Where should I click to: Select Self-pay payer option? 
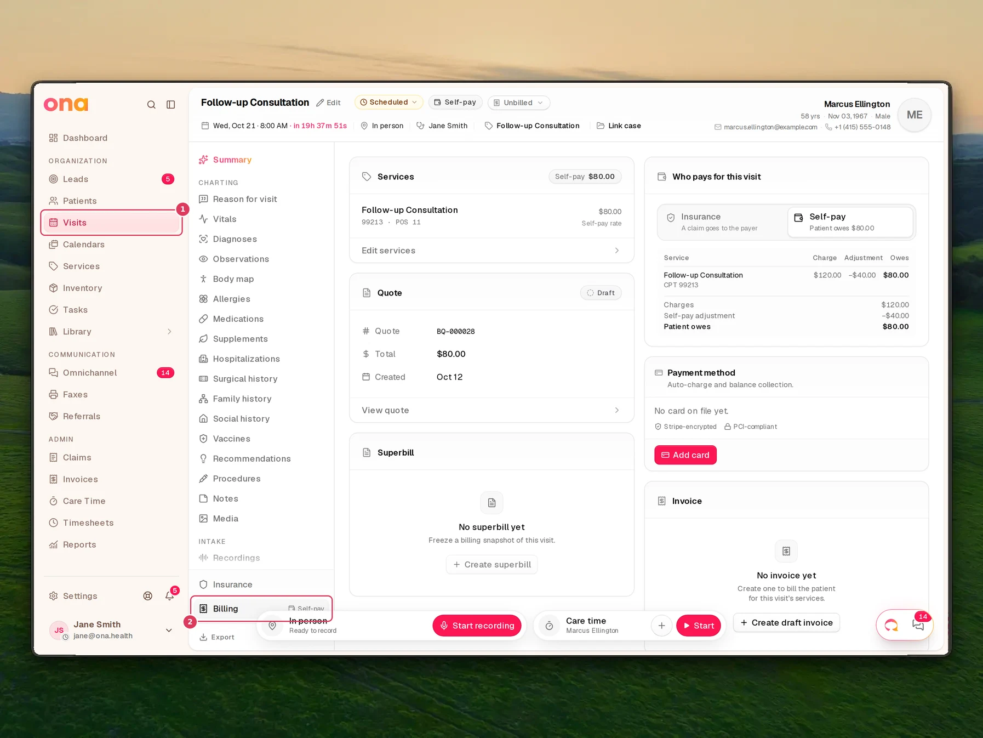pos(850,222)
